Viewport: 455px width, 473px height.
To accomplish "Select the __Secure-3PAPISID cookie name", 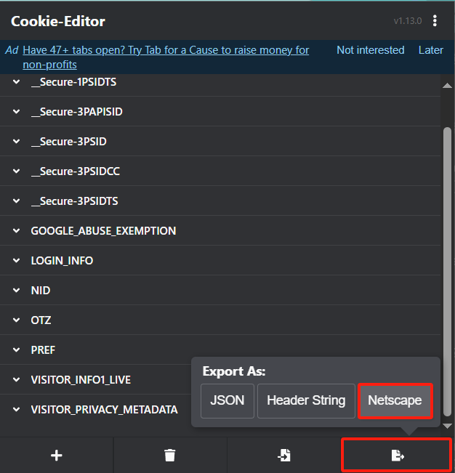I will coord(76,112).
